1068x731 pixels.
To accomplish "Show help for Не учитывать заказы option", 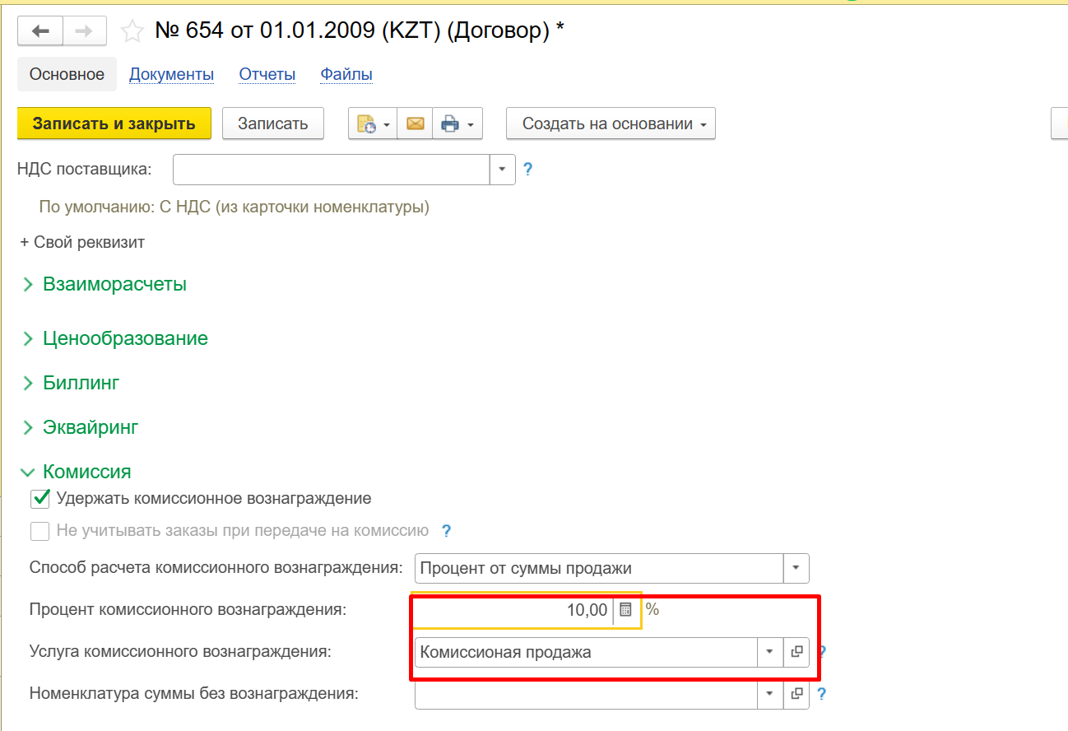I will coord(446,531).
